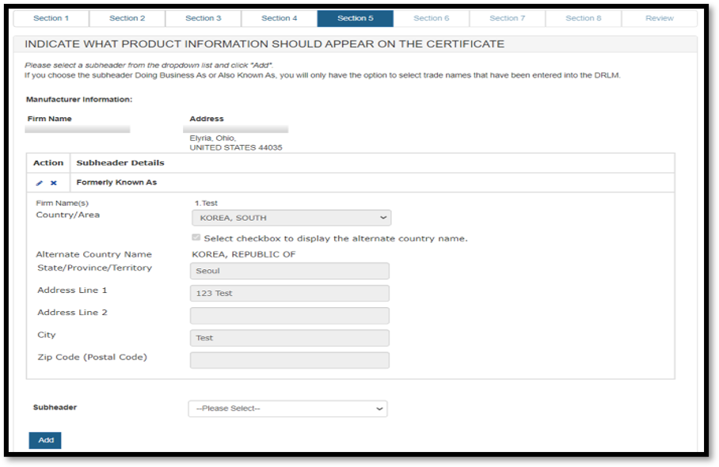Switch to the Section 1 tab

[x=51, y=18]
